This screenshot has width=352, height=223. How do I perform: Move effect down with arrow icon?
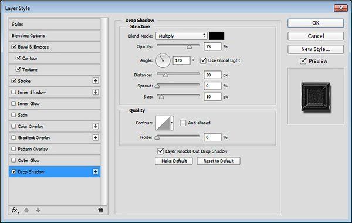click(38, 210)
